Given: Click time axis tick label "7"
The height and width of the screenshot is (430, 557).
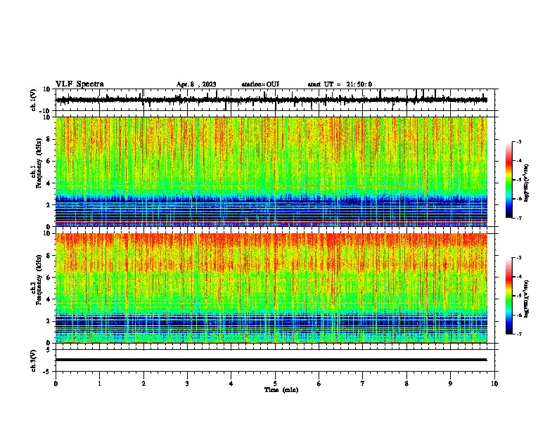Looking at the screenshot, I should tap(363, 384).
